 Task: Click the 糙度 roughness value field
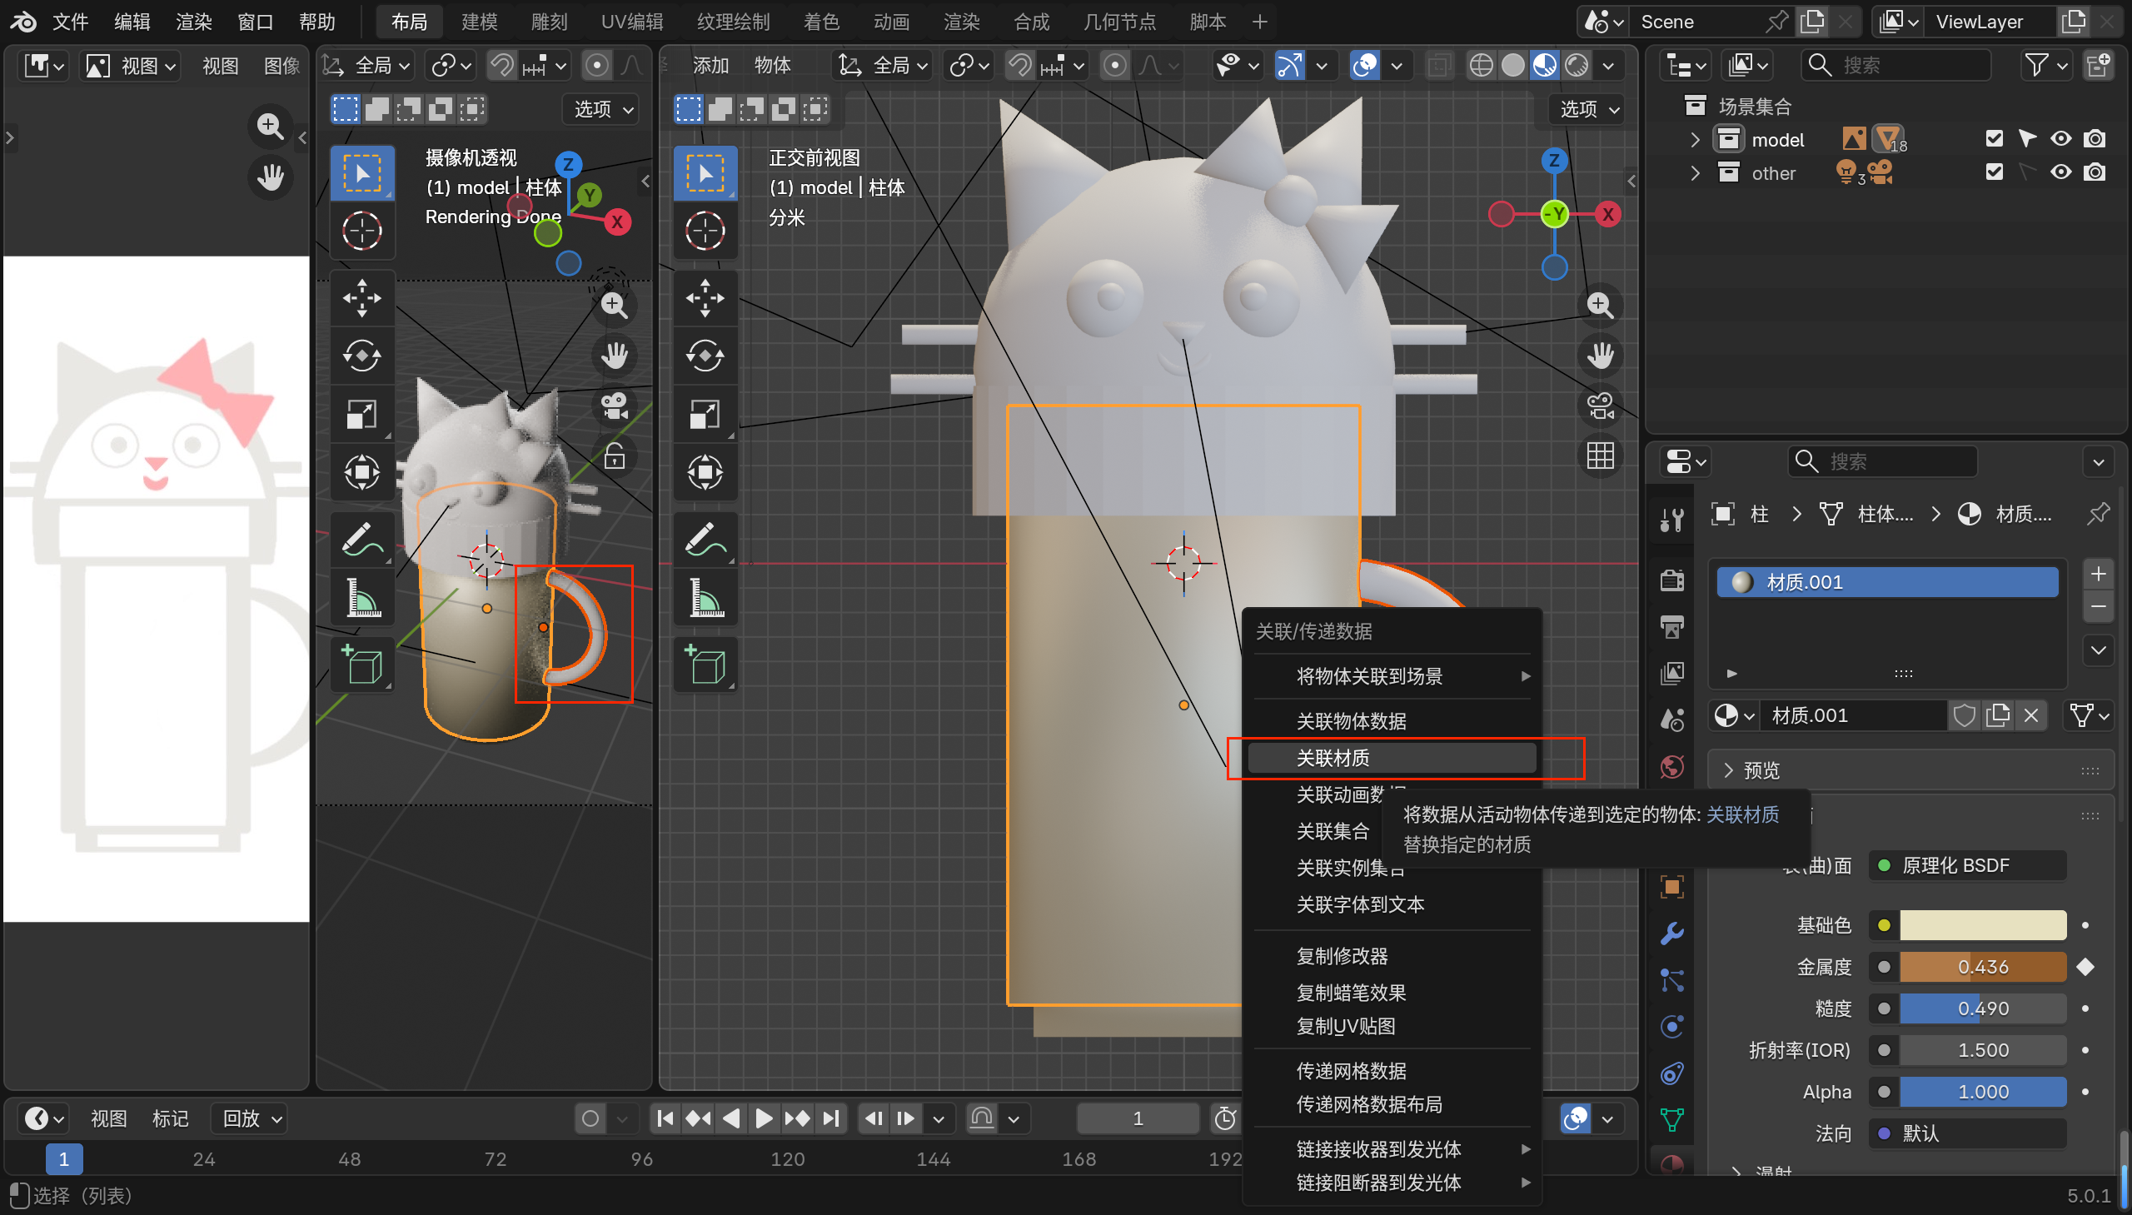pos(1982,1008)
